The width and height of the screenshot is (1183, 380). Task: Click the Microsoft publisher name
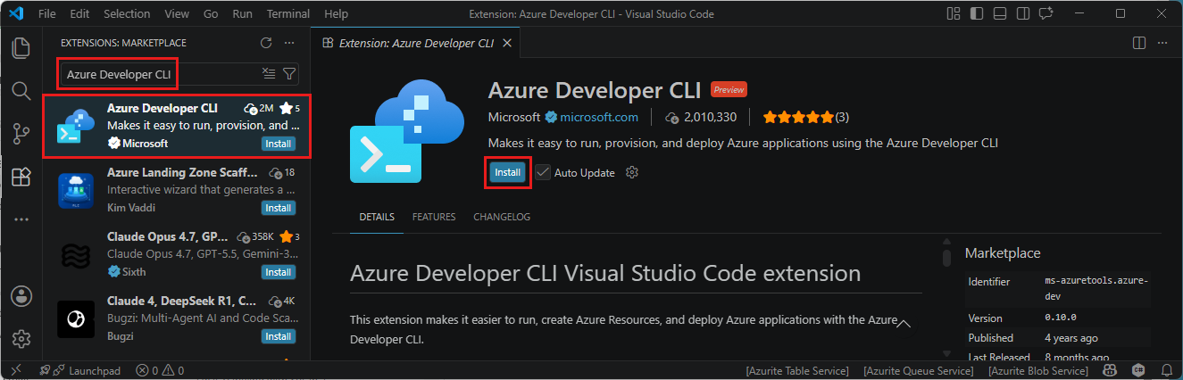(x=514, y=117)
